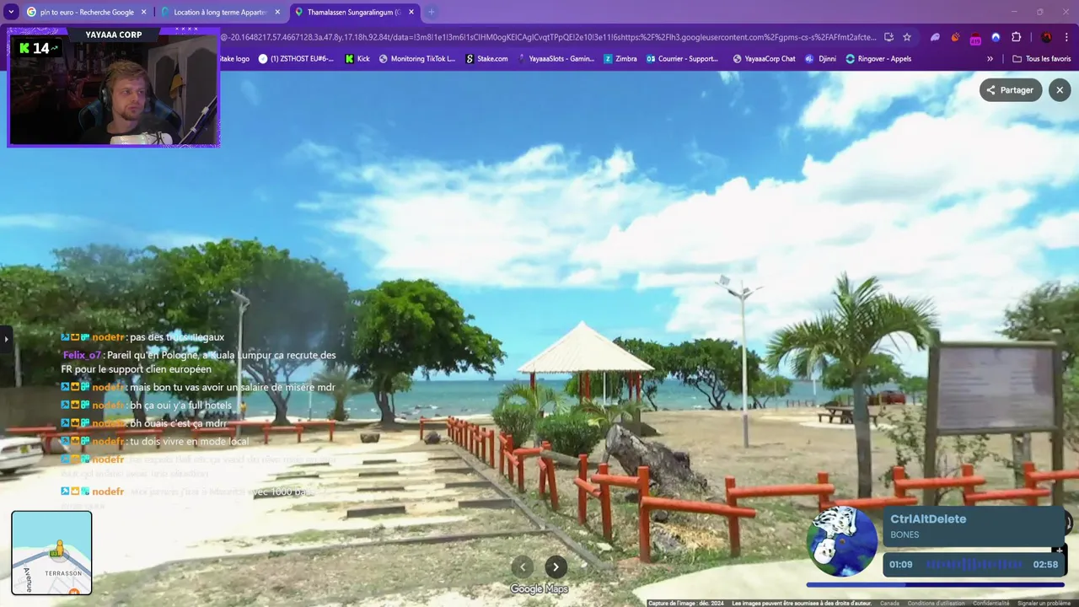Switch to 'Location à long terme' tab
The image size is (1079, 607).
click(x=221, y=12)
